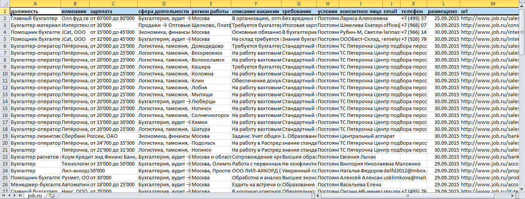Click the 'размещено' header cell

[x=443, y=11]
